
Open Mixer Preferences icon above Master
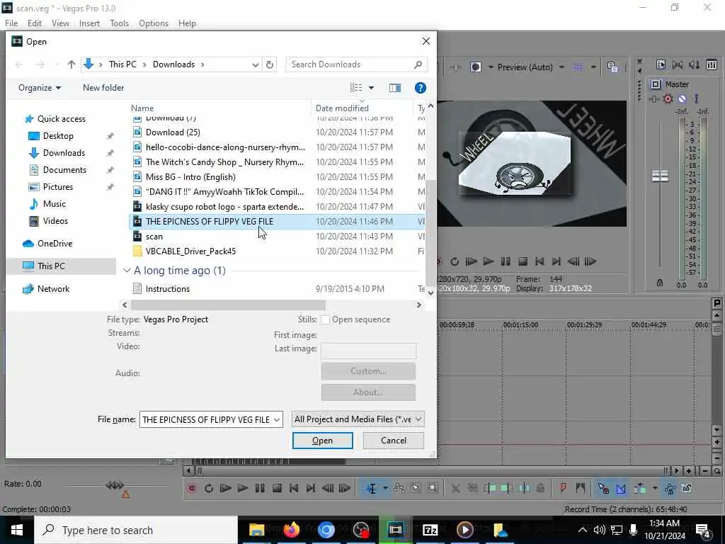point(661,64)
